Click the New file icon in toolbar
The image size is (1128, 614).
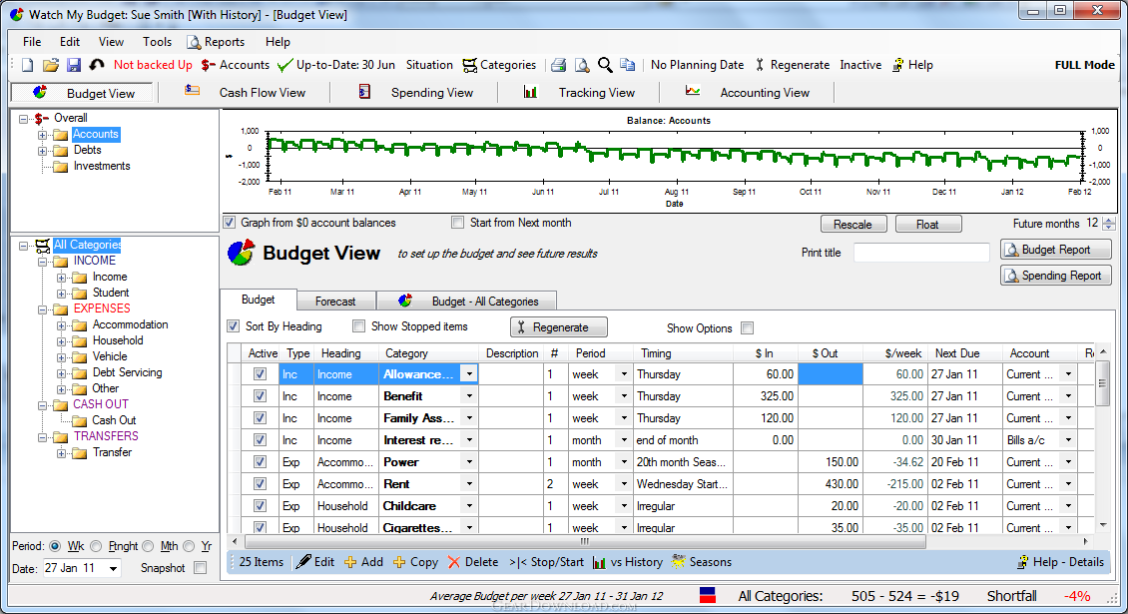coord(27,65)
